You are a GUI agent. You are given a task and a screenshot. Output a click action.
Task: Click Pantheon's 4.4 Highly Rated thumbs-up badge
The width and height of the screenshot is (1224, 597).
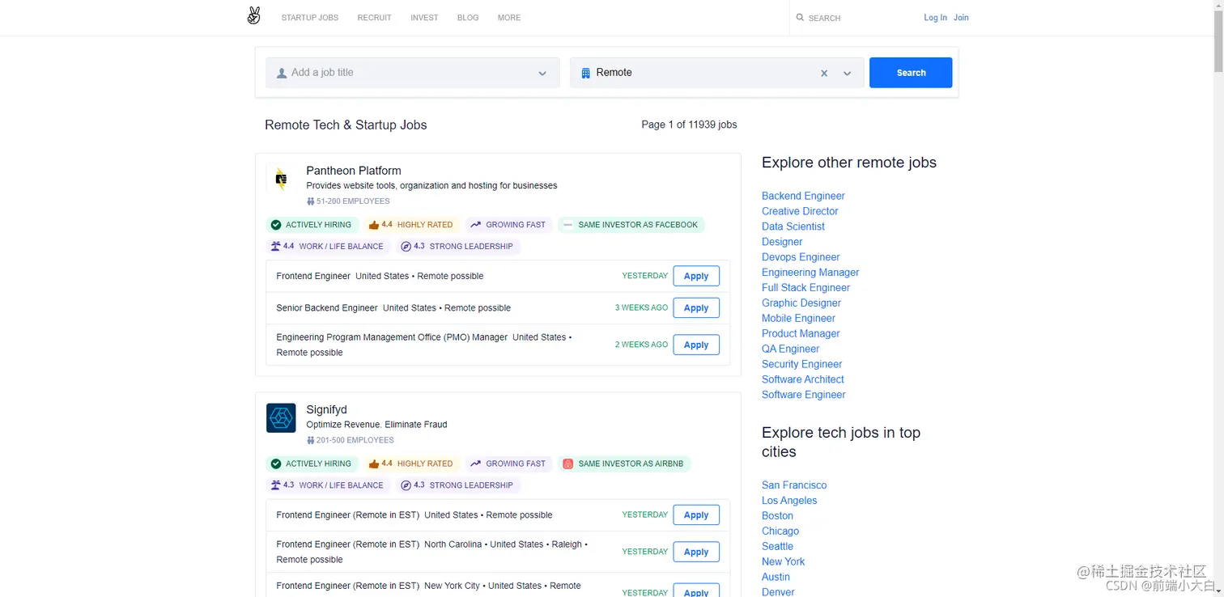click(x=411, y=225)
